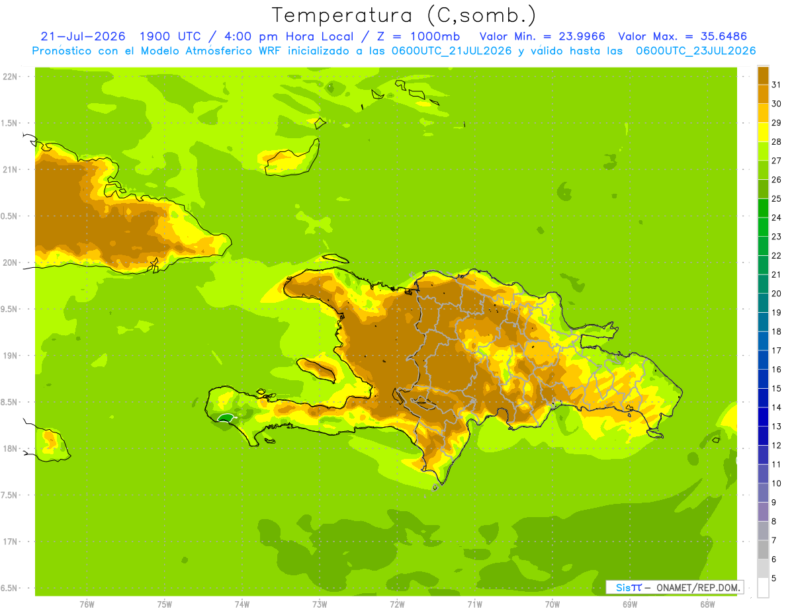Select the 'Z = 1000mb' level text

[x=417, y=36]
